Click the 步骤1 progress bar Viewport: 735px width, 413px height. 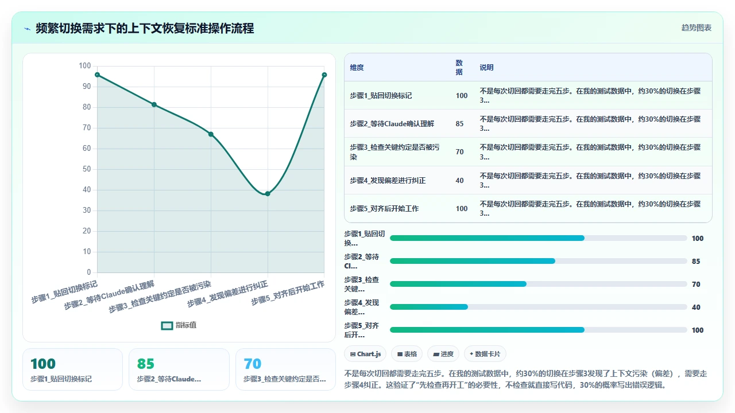[539, 238]
